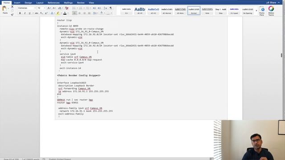Click the line spacing icon
Image resolution: width=285 pixels, height=160 pixels.
(x=95, y=13)
